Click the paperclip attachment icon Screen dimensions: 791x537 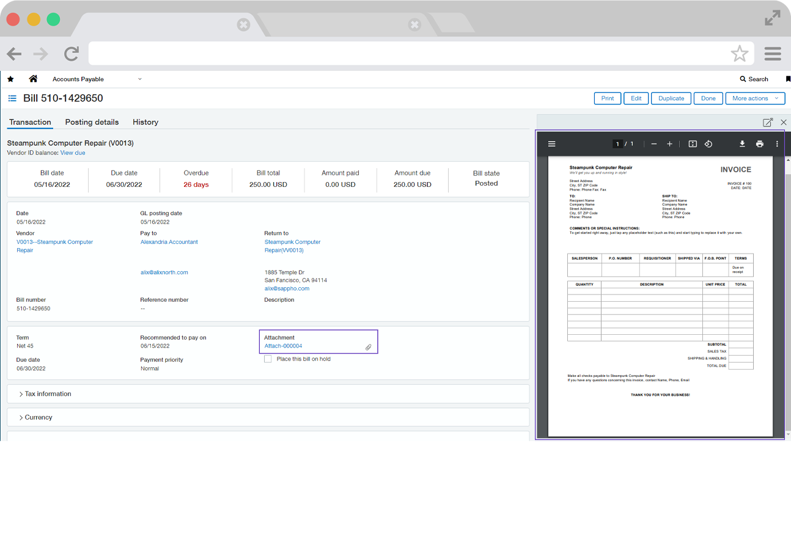pos(369,347)
